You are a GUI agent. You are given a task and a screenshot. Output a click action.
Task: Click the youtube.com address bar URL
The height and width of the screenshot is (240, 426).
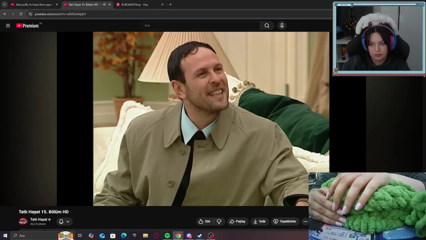click(60, 14)
